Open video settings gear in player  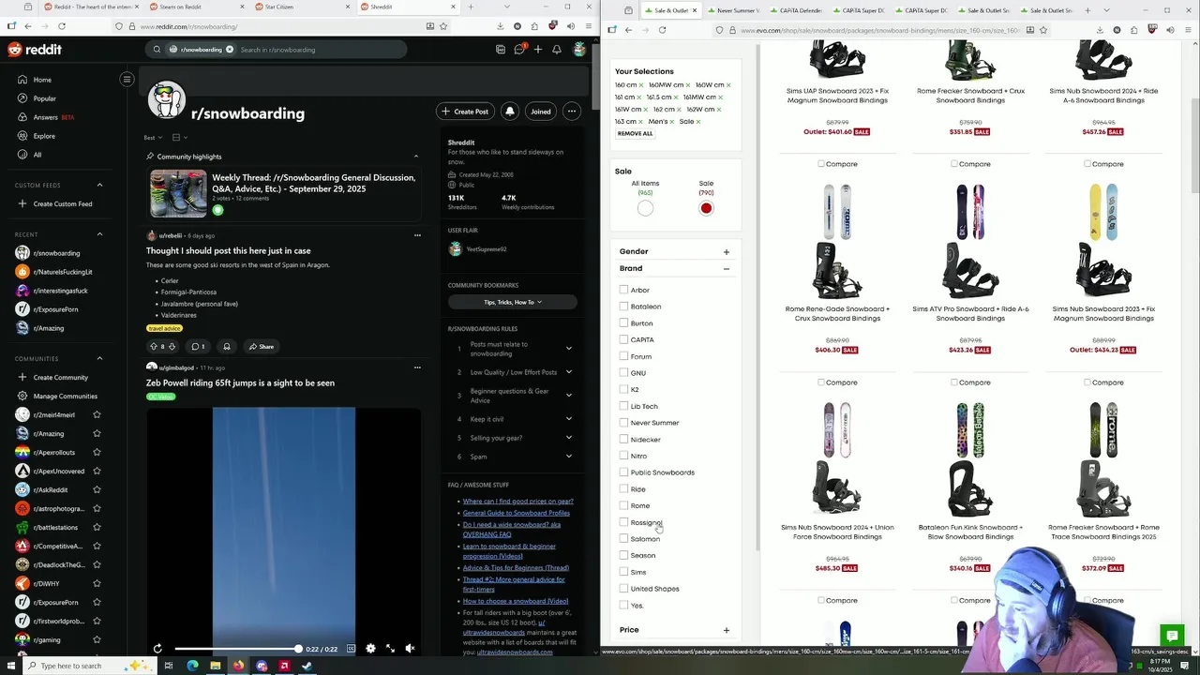point(370,649)
